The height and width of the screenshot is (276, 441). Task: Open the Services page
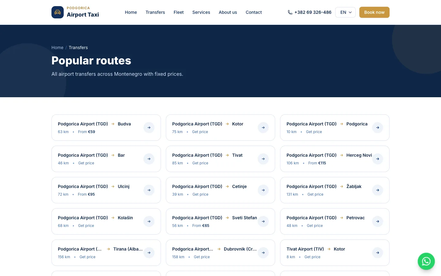(201, 12)
